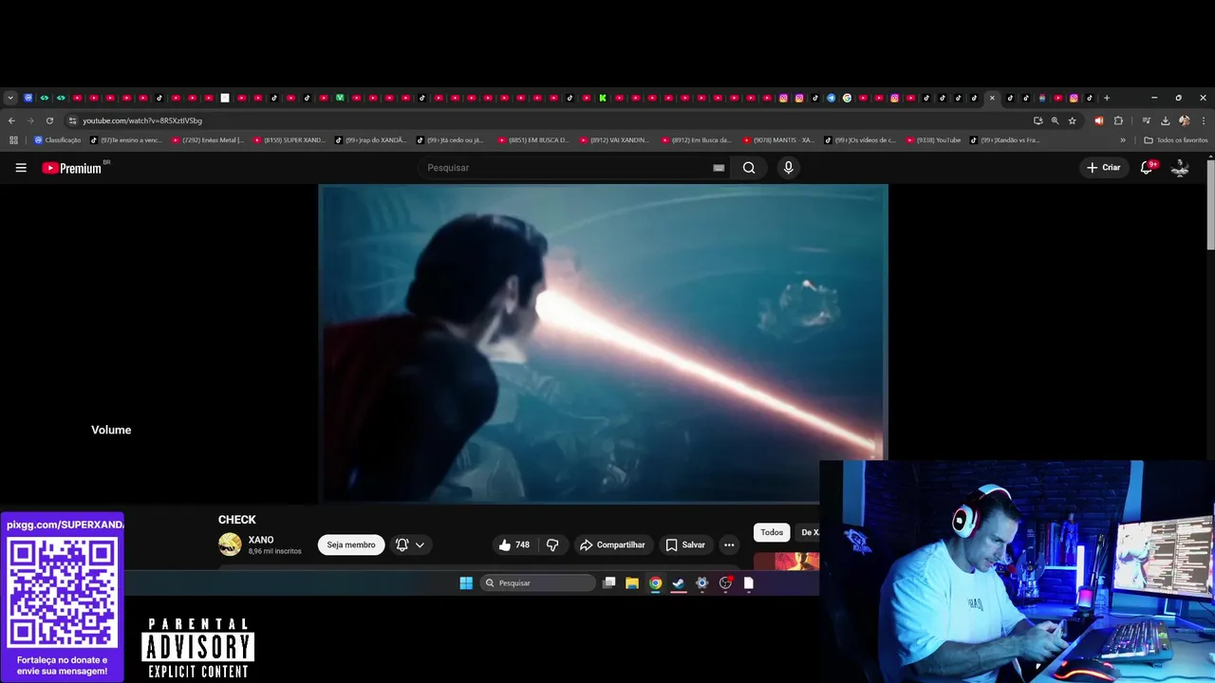Open the '(8912) VAI XANDIN...' bookmark
1215x683 pixels.
616,140
